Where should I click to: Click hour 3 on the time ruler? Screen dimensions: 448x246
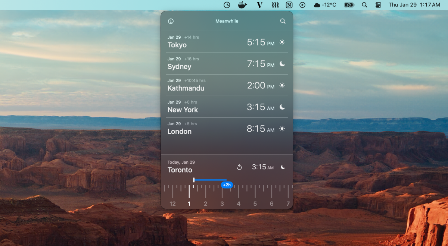click(x=222, y=204)
